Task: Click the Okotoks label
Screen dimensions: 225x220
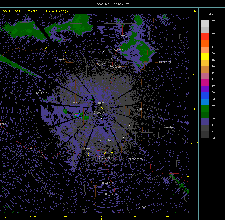Action: pos(108,183)
